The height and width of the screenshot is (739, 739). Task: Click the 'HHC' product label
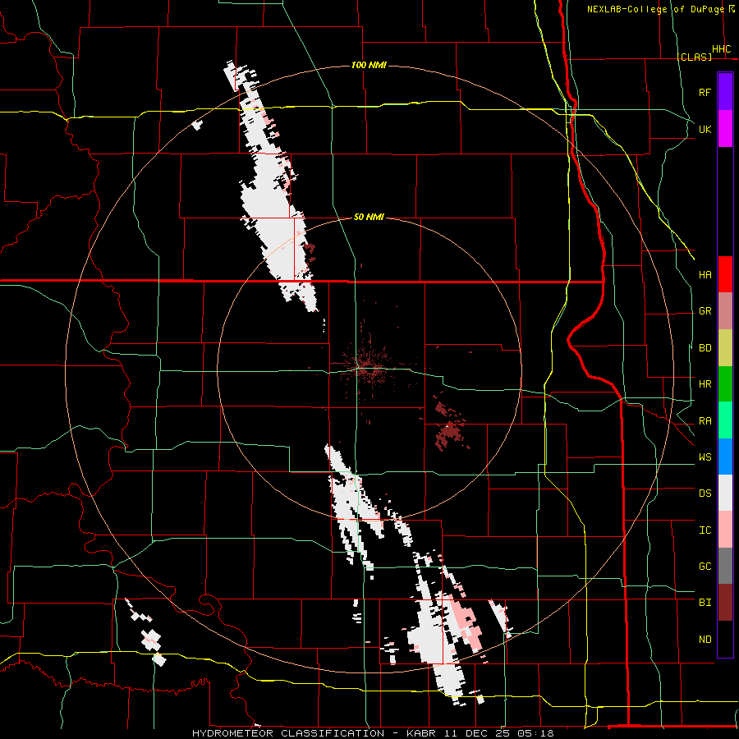click(721, 49)
